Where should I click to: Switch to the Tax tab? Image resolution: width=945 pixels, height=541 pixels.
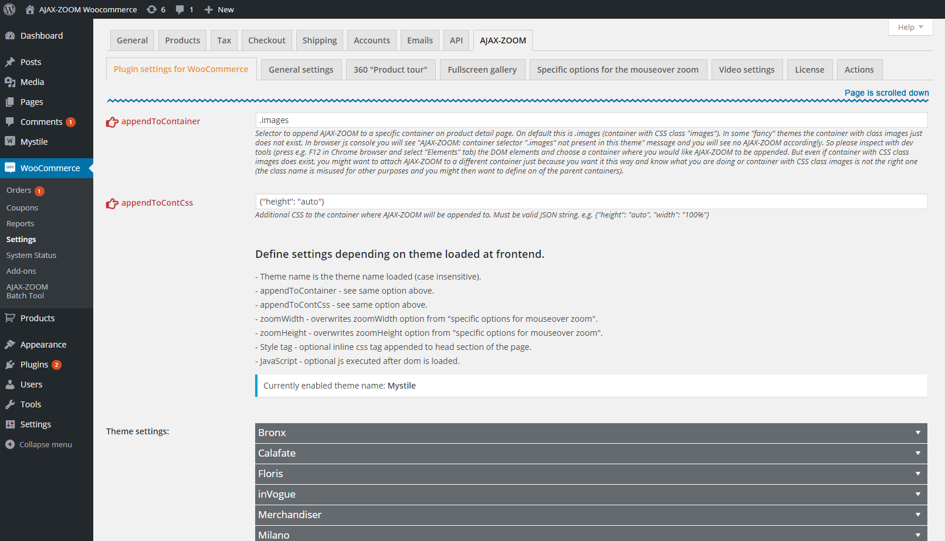pyautogui.click(x=224, y=40)
